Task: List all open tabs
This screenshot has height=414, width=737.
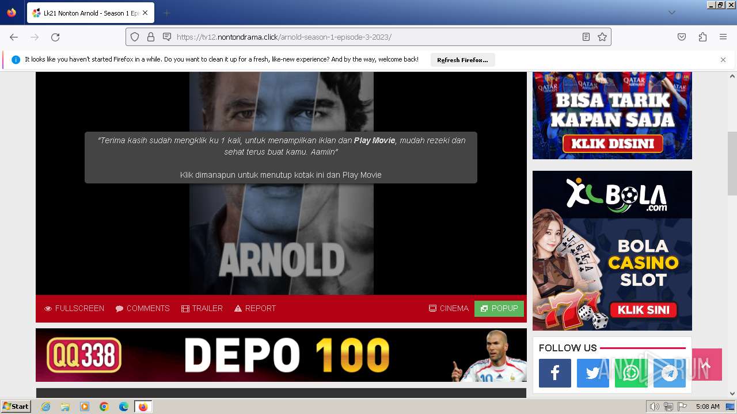Action: click(671, 13)
